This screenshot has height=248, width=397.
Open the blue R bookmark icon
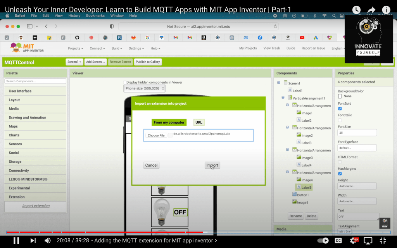tap(119, 38)
